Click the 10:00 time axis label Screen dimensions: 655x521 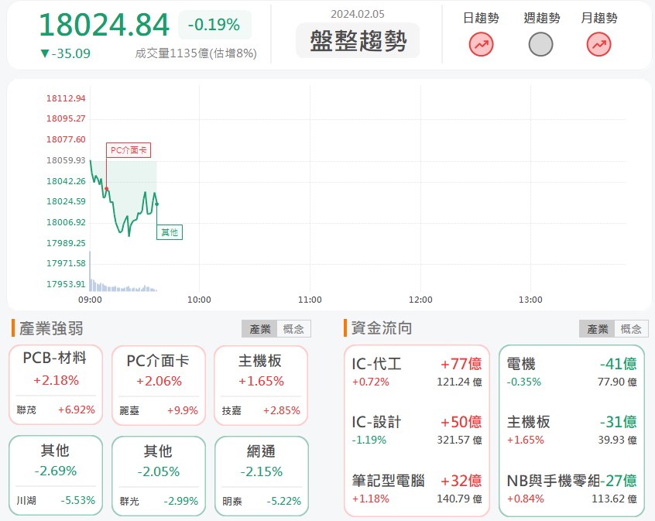tap(199, 300)
